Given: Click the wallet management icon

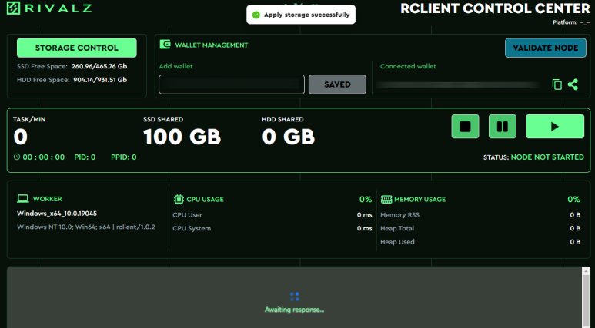Looking at the screenshot, I should [x=165, y=45].
